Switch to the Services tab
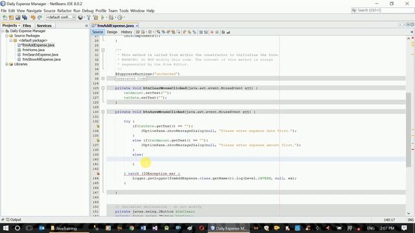The width and height of the screenshot is (415, 233). (44, 26)
